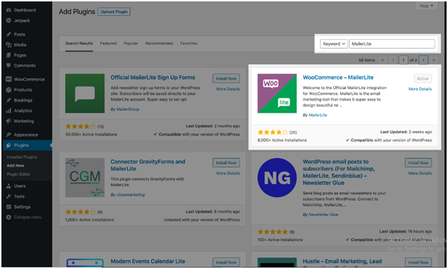Image resolution: width=448 pixels, height=269 pixels.
Task: Click the Posts pin icon
Action: (x=9, y=34)
